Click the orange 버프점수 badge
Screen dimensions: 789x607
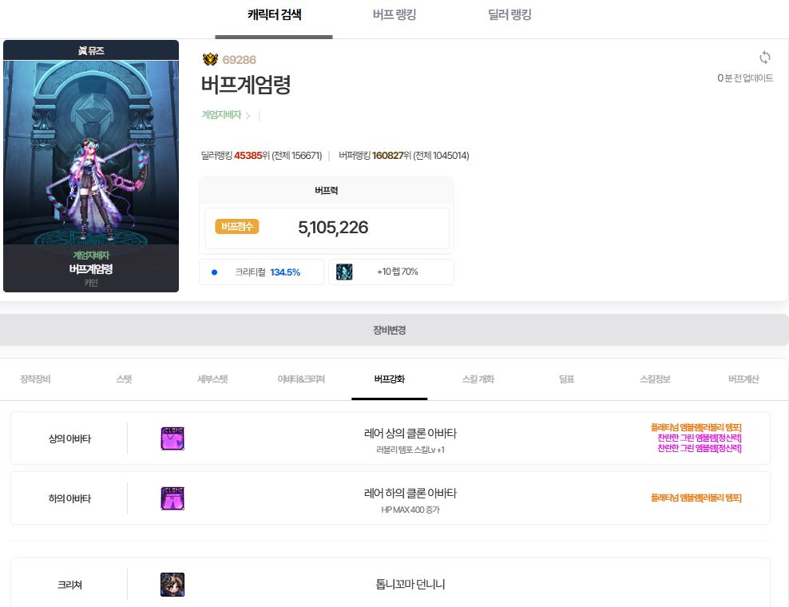click(236, 227)
